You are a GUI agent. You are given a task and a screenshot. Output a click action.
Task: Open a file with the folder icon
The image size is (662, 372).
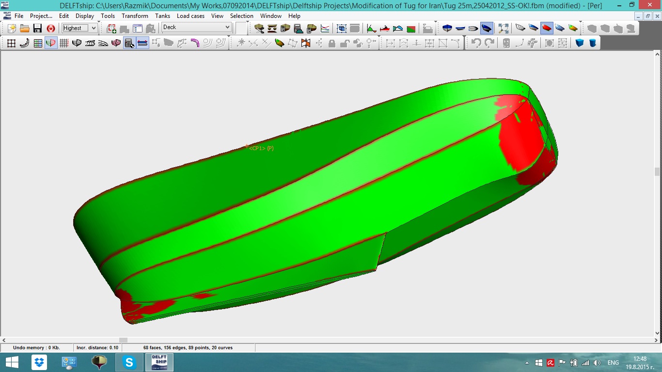[x=25, y=28]
